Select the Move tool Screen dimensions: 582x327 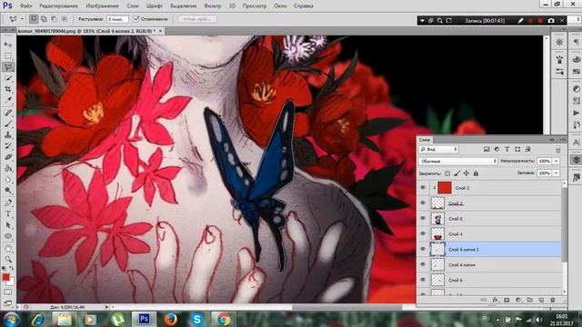pos(8,45)
